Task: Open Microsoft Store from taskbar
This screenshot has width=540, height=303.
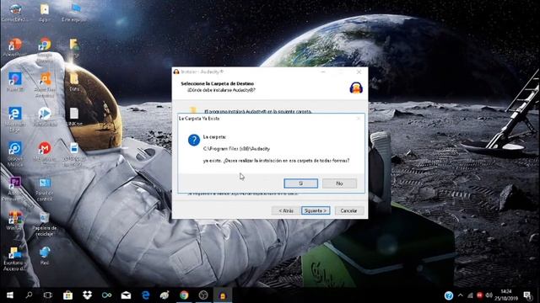Action: [x=67, y=295]
